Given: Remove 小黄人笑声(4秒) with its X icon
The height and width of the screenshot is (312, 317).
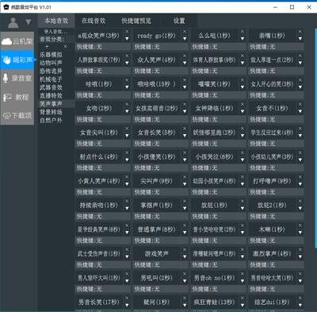Looking at the screenshot, I should click(127, 177).
